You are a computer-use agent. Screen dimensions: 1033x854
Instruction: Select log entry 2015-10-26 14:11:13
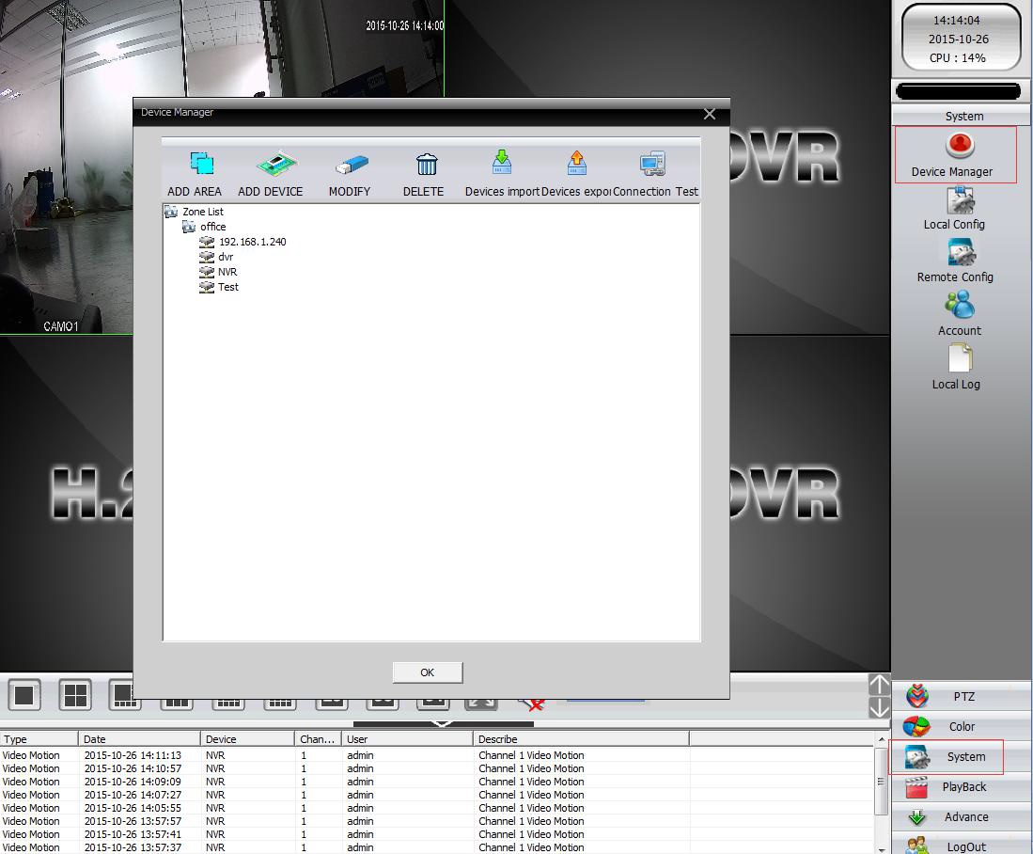coord(436,755)
